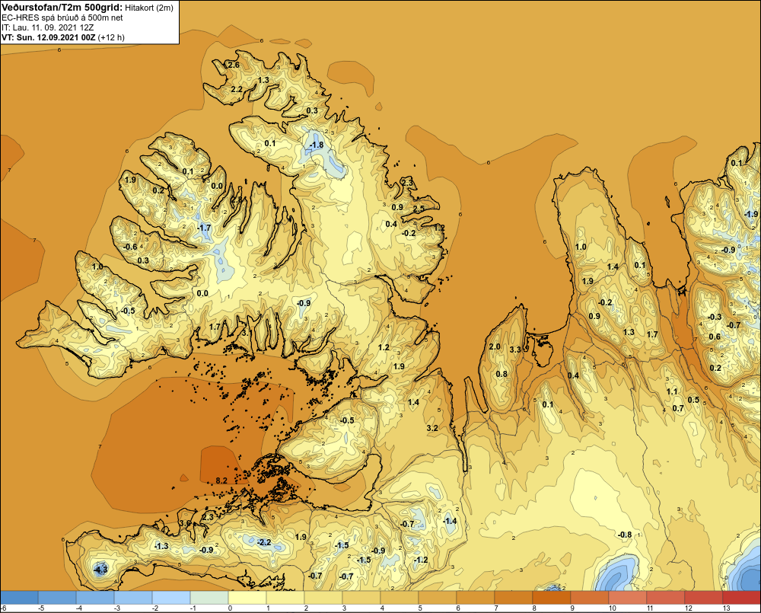
Task: Click the 'VT: Sun. 12.09.2021 00Z' valid time
Action: (x=48, y=37)
